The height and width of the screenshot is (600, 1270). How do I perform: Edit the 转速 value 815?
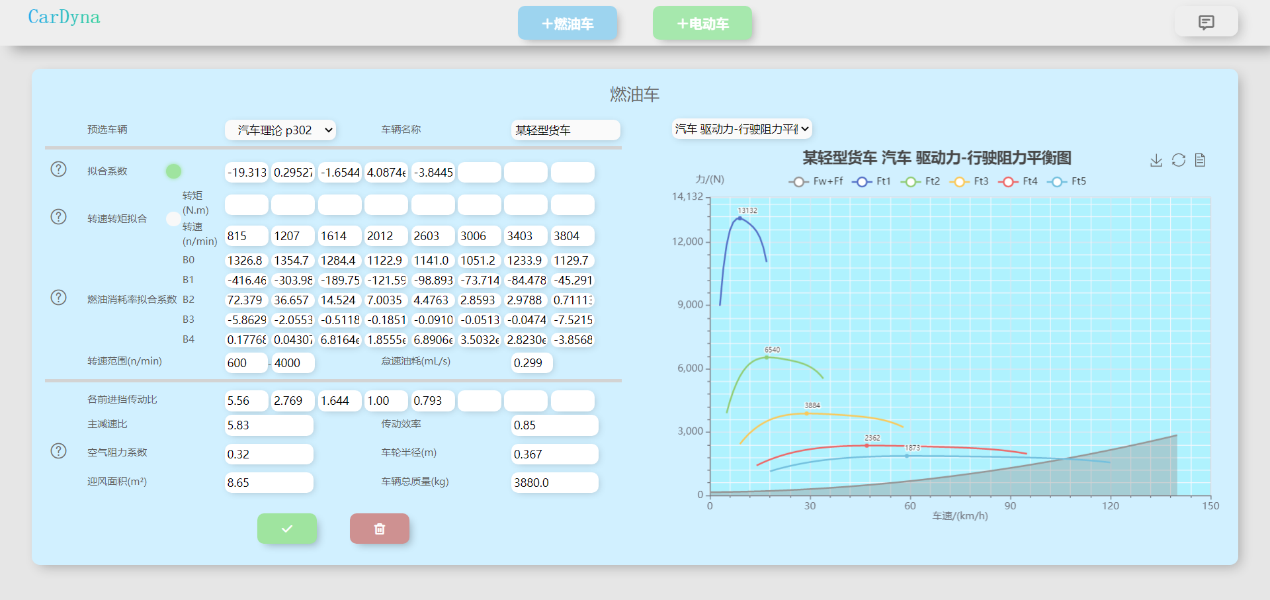point(247,236)
